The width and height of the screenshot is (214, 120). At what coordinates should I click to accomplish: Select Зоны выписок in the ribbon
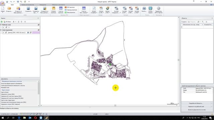pos(70,12)
